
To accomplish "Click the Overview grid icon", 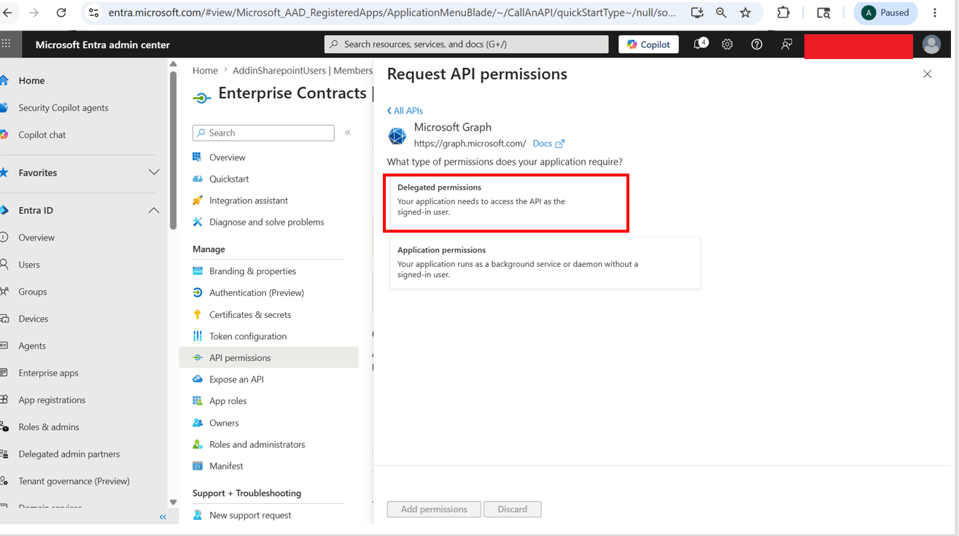I will (x=198, y=157).
